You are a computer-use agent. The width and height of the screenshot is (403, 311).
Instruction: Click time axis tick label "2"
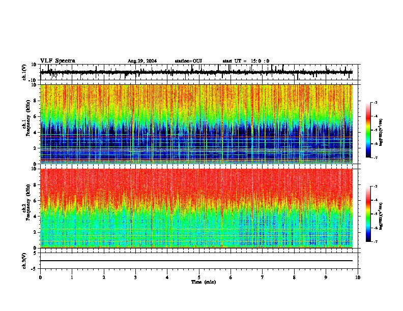pyautogui.click(x=104, y=277)
